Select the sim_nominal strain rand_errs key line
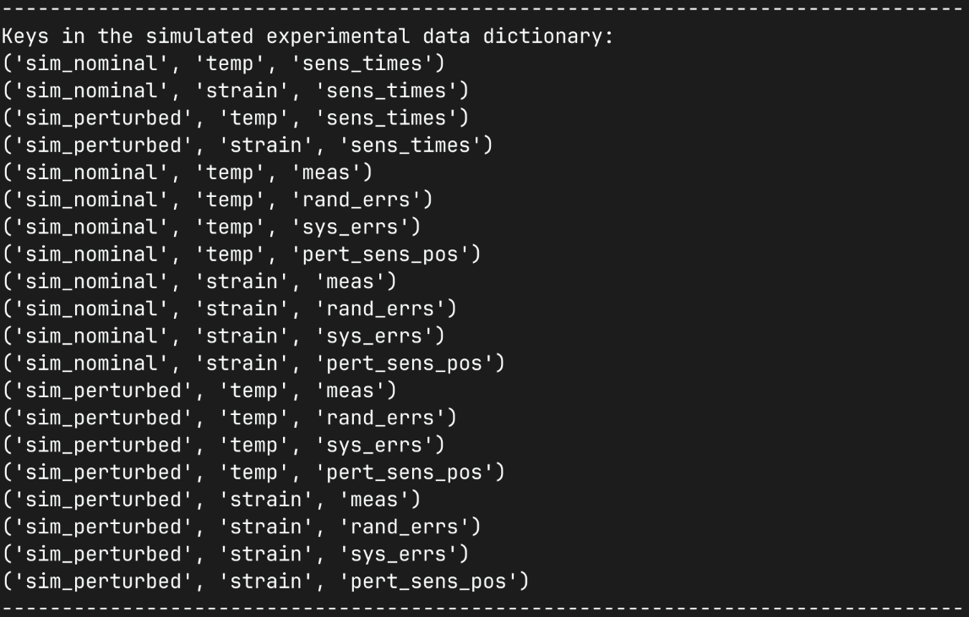The image size is (969, 617). click(x=229, y=308)
